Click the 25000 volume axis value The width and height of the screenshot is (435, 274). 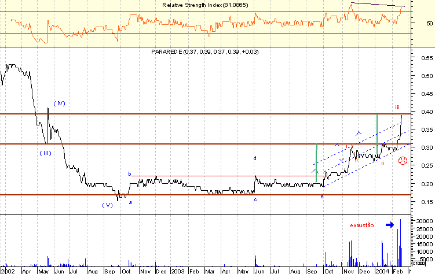[x=425, y=229]
